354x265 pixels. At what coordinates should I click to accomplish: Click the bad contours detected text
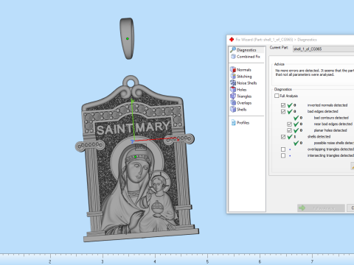point(331,118)
